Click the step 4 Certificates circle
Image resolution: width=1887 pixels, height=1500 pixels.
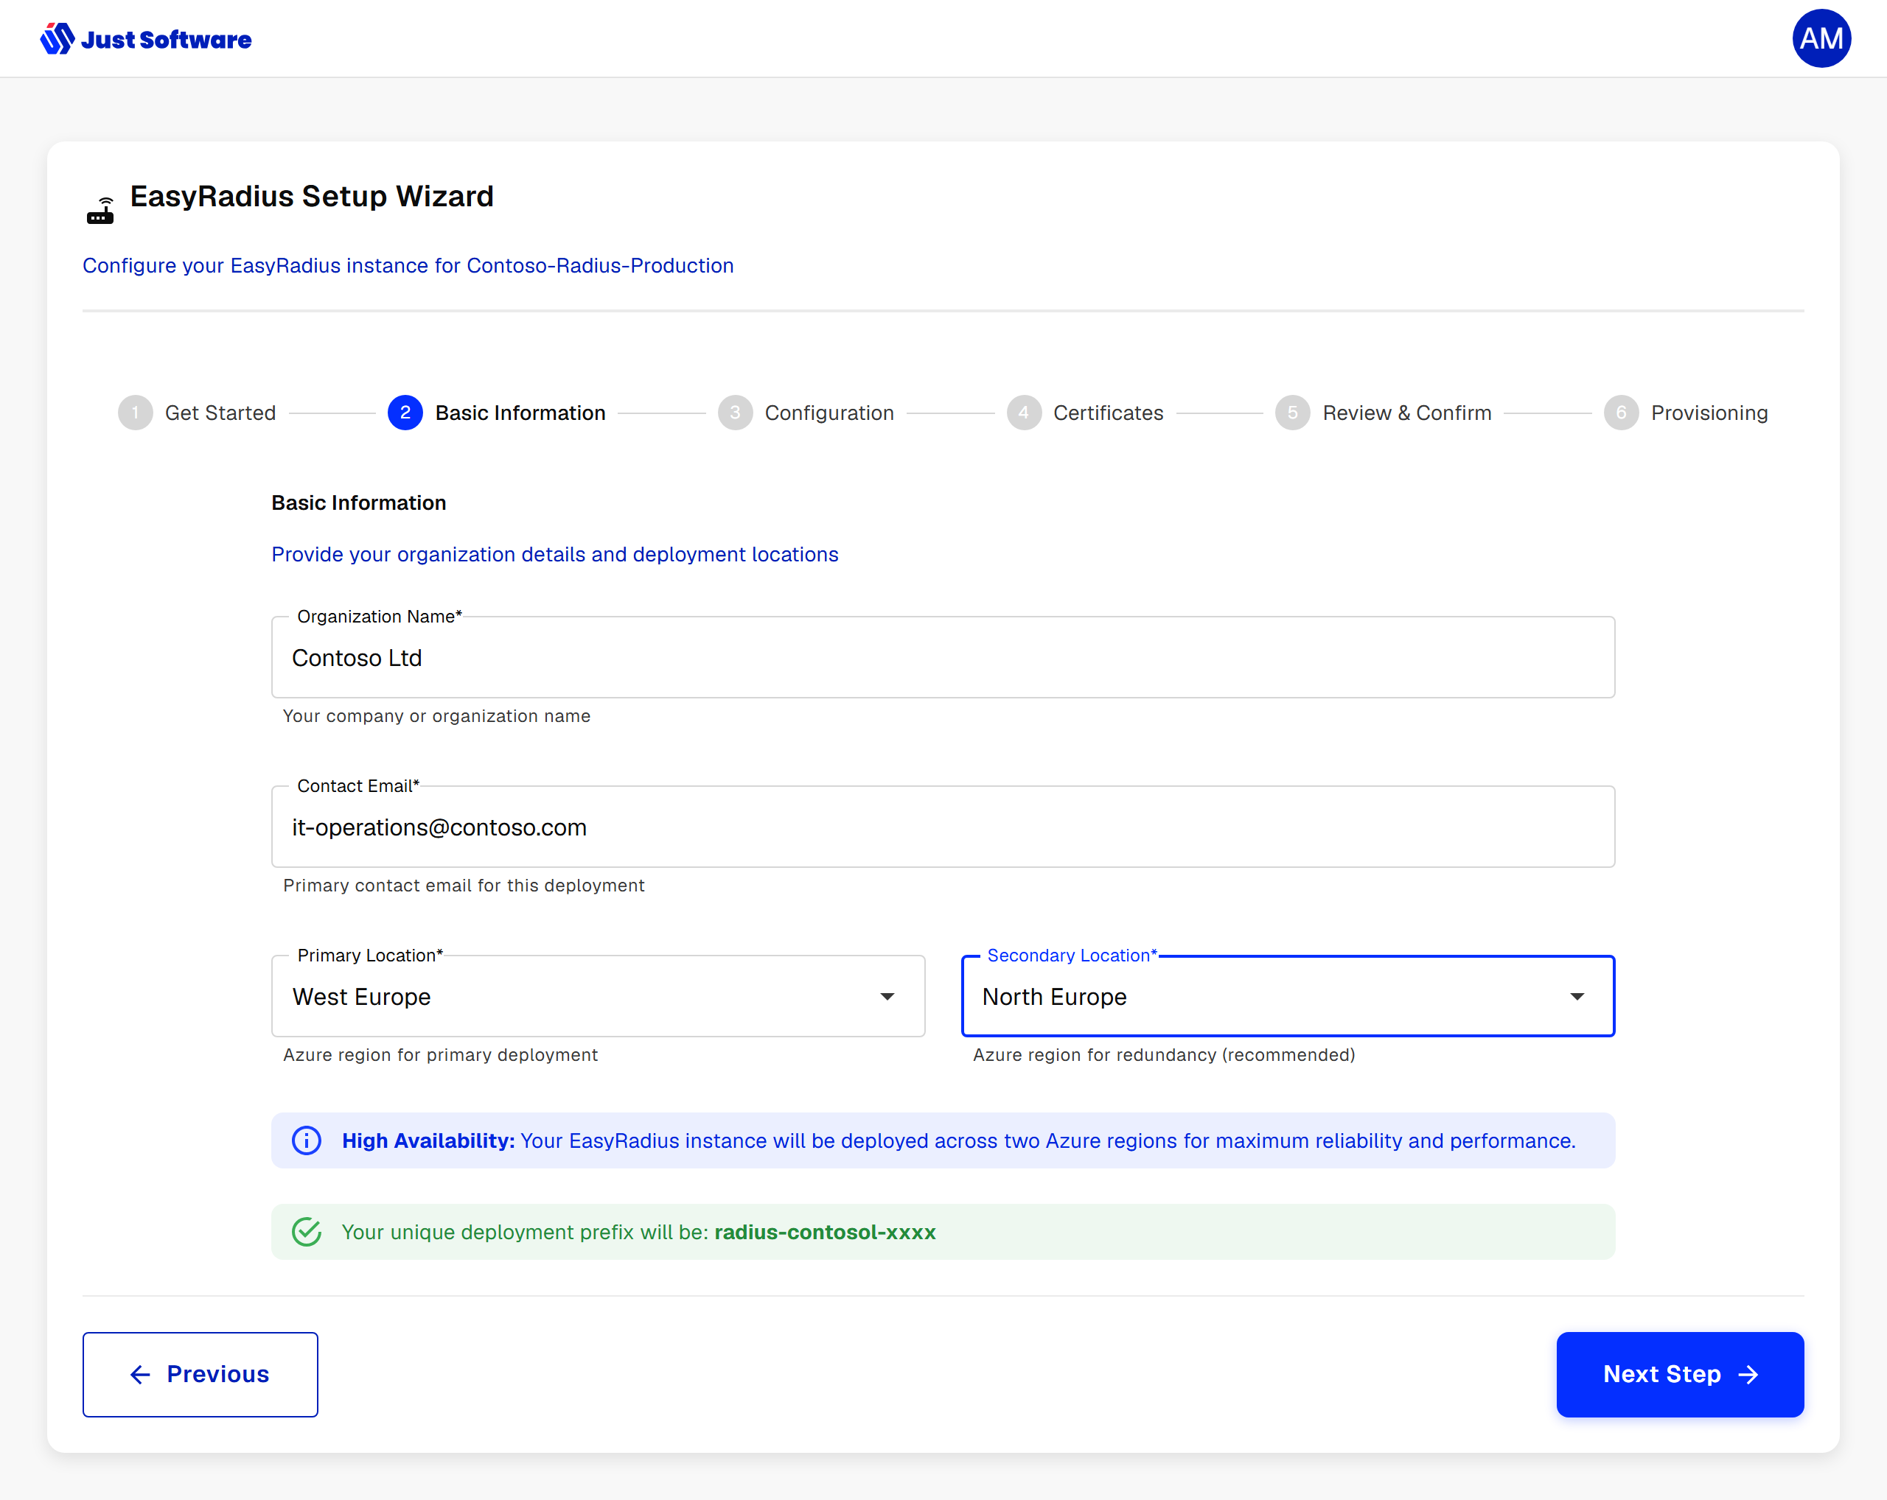coord(1024,413)
